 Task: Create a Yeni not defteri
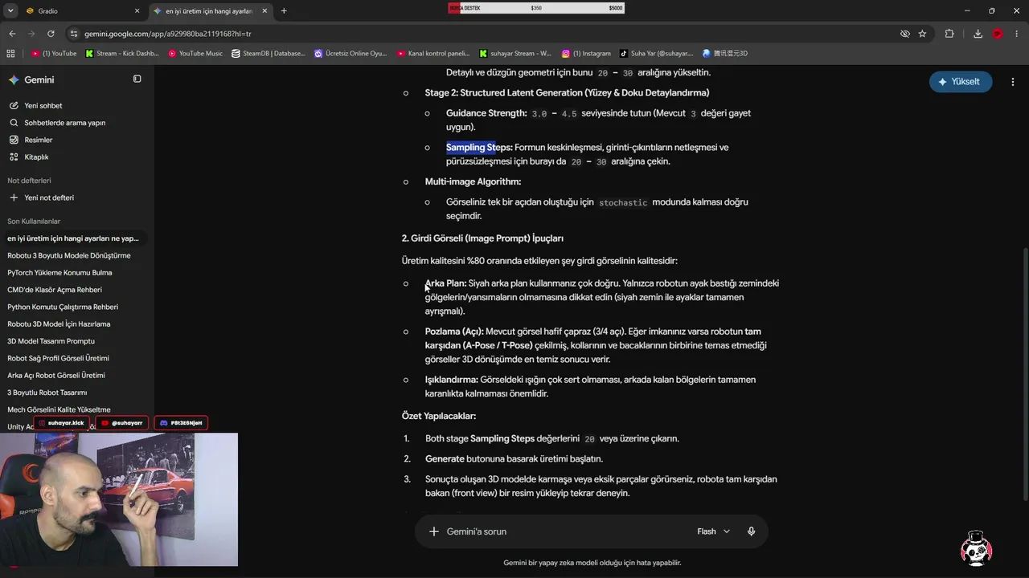click(48, 197)
